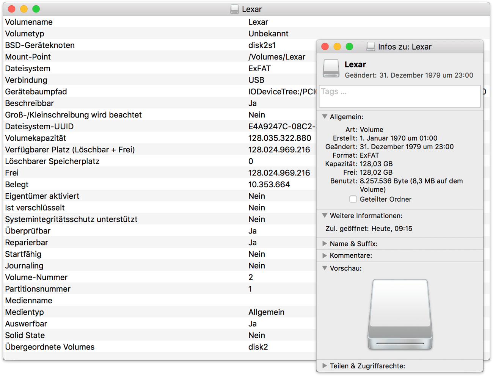Select the Partitionsnummer value 1
Screen dimensions: 493x376
250,289
